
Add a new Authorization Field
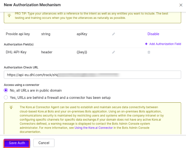tap(163, 44)
